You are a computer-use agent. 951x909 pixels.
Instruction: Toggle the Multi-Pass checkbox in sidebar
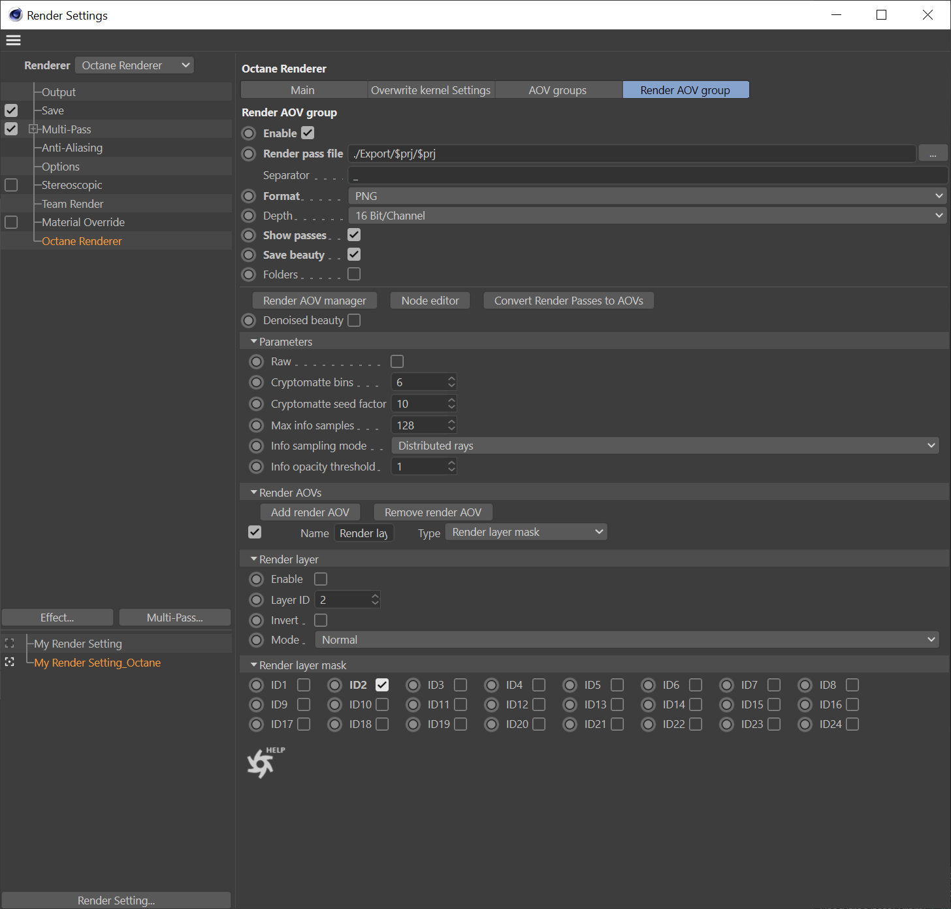[11, 129]
